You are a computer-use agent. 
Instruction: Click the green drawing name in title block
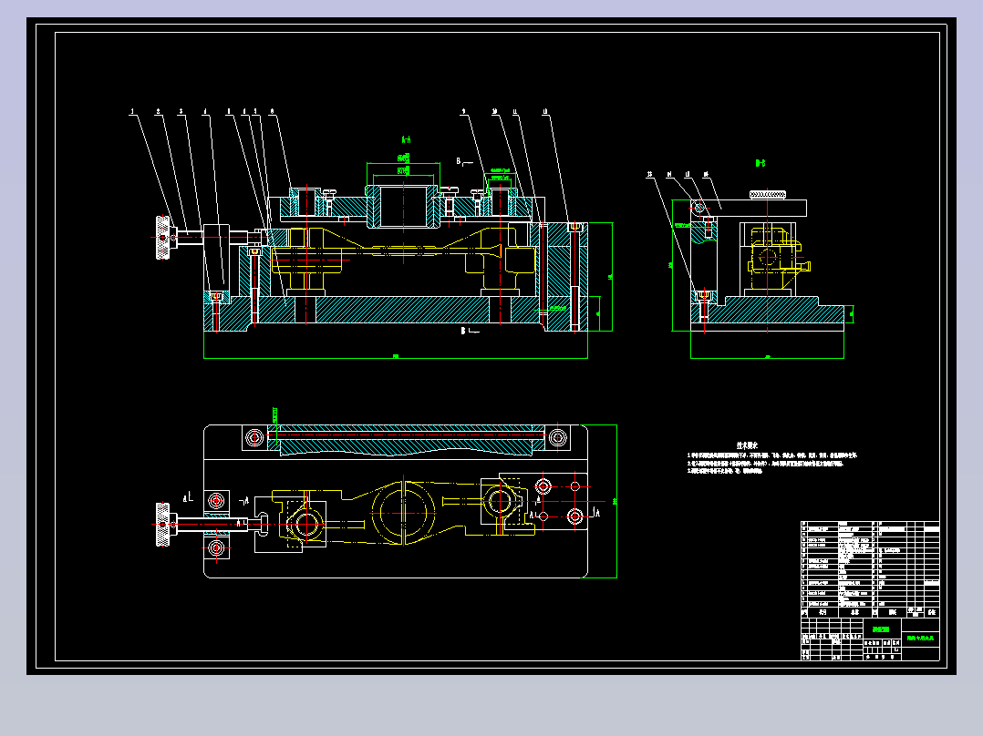(881, 629)
